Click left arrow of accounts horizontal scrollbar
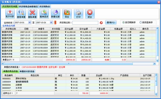This screenshot has width=161, height=99. pos(3,64)
